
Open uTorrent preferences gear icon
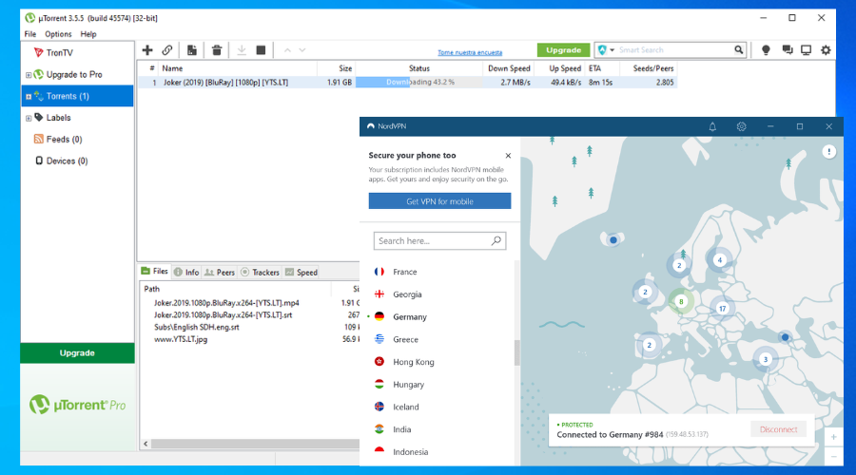826,50
